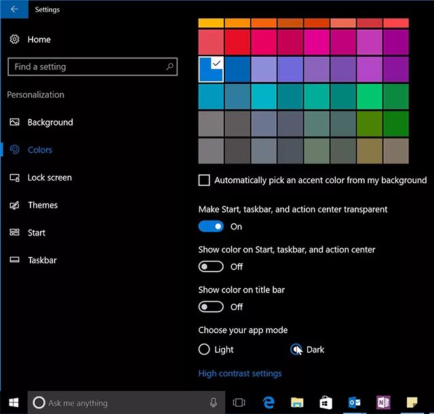Viewport: 434px width, 414px height.
Task: Choose the bright green swatch in teal row
Action: point(370,96)
